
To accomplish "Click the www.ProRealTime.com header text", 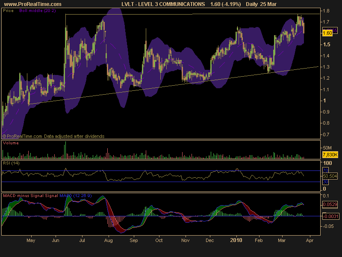I will click(x=33, y=4).
